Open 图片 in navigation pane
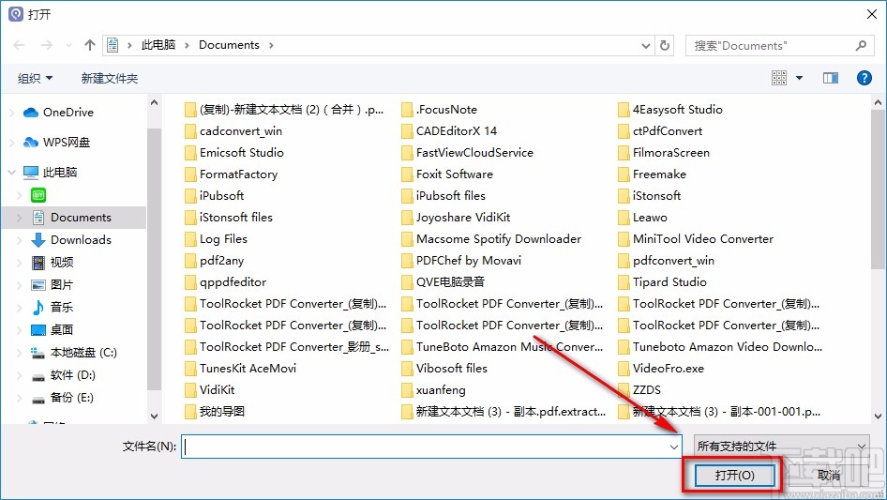887x500 pixels. coord(53,285)
